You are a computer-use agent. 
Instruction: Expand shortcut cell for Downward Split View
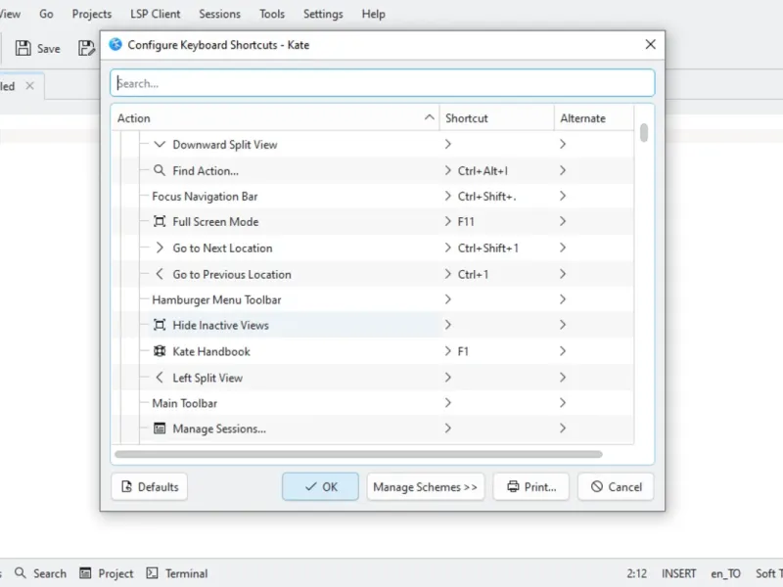point(448,144)
